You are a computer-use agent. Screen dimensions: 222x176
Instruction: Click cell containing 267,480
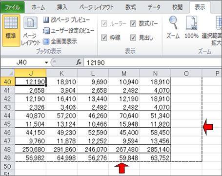pyautogui.click(x=124, y=149)
